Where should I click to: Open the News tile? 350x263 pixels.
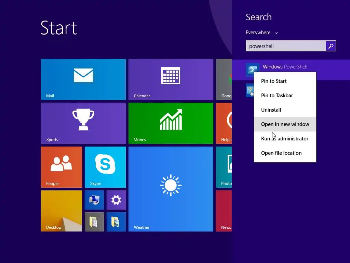(224, 211)
